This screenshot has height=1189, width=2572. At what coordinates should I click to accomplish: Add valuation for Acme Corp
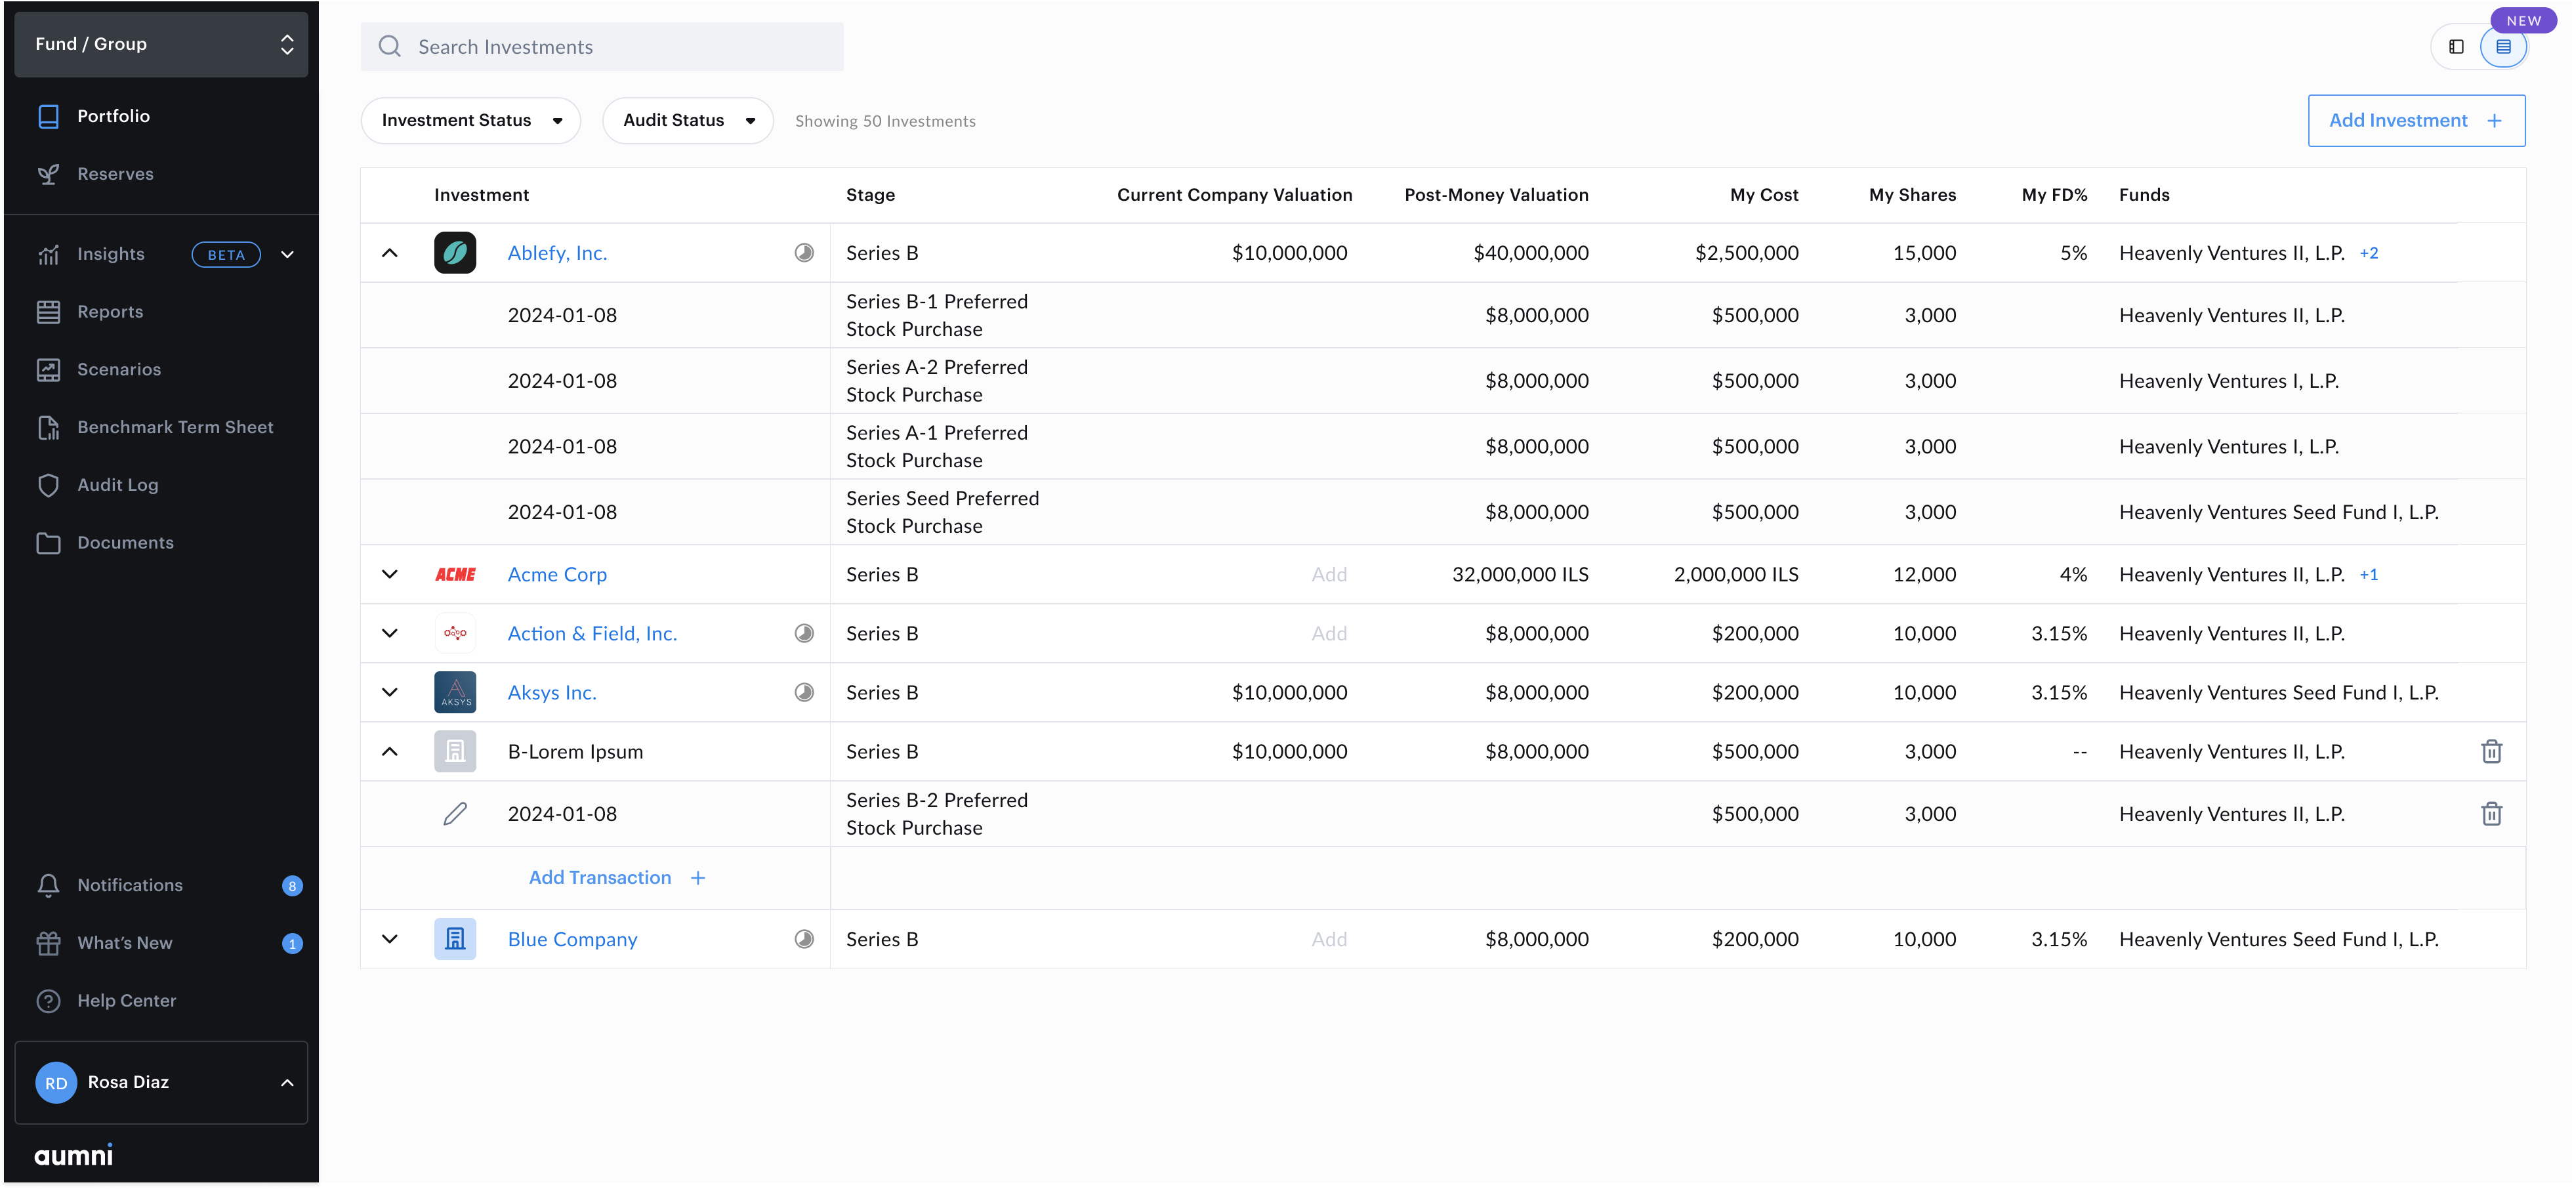[1329, 575]
